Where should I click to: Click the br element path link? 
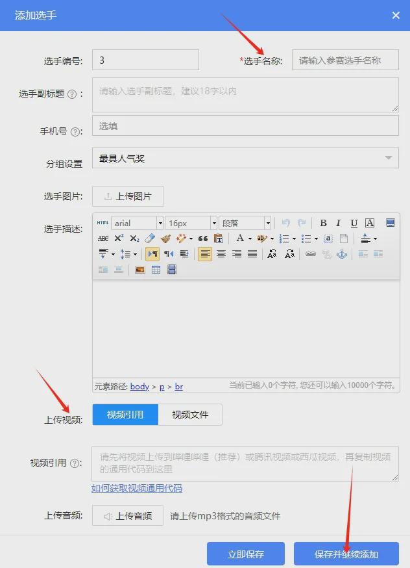[179, 387]
